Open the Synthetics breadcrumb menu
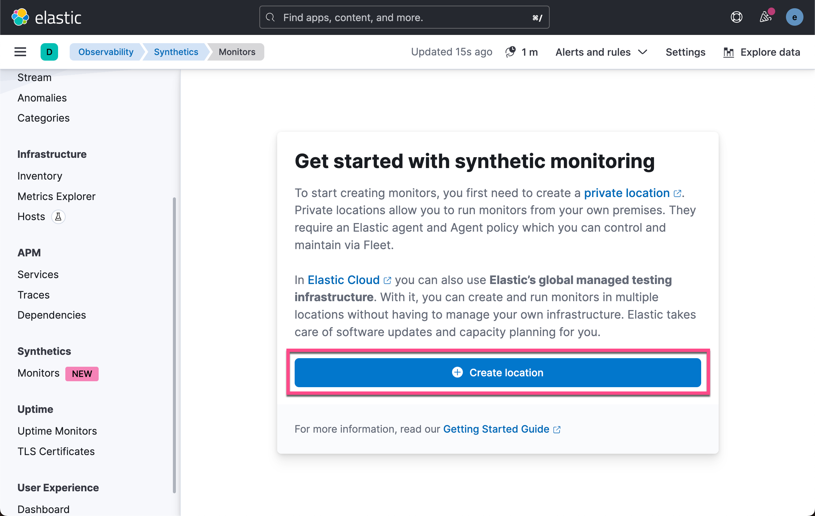Viewport: 815px width, 516px height. (x=176, y=52)
